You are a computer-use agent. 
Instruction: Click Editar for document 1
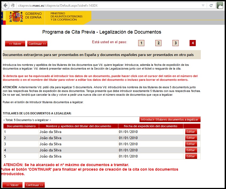pos(191,132)
